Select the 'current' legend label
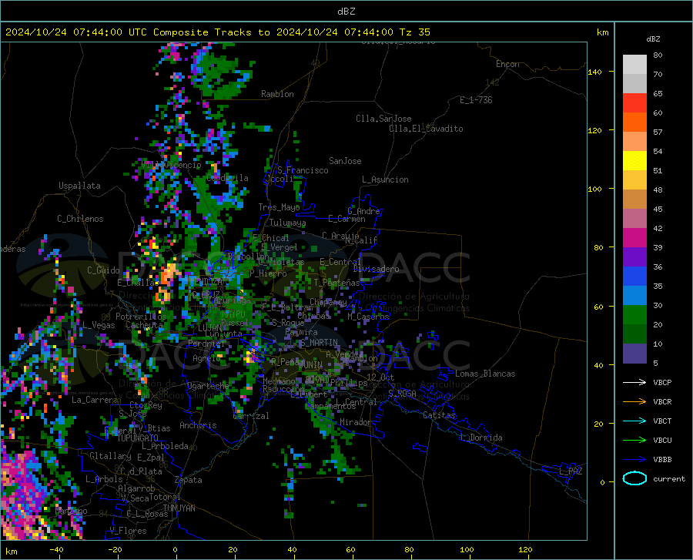 point(669,478)
